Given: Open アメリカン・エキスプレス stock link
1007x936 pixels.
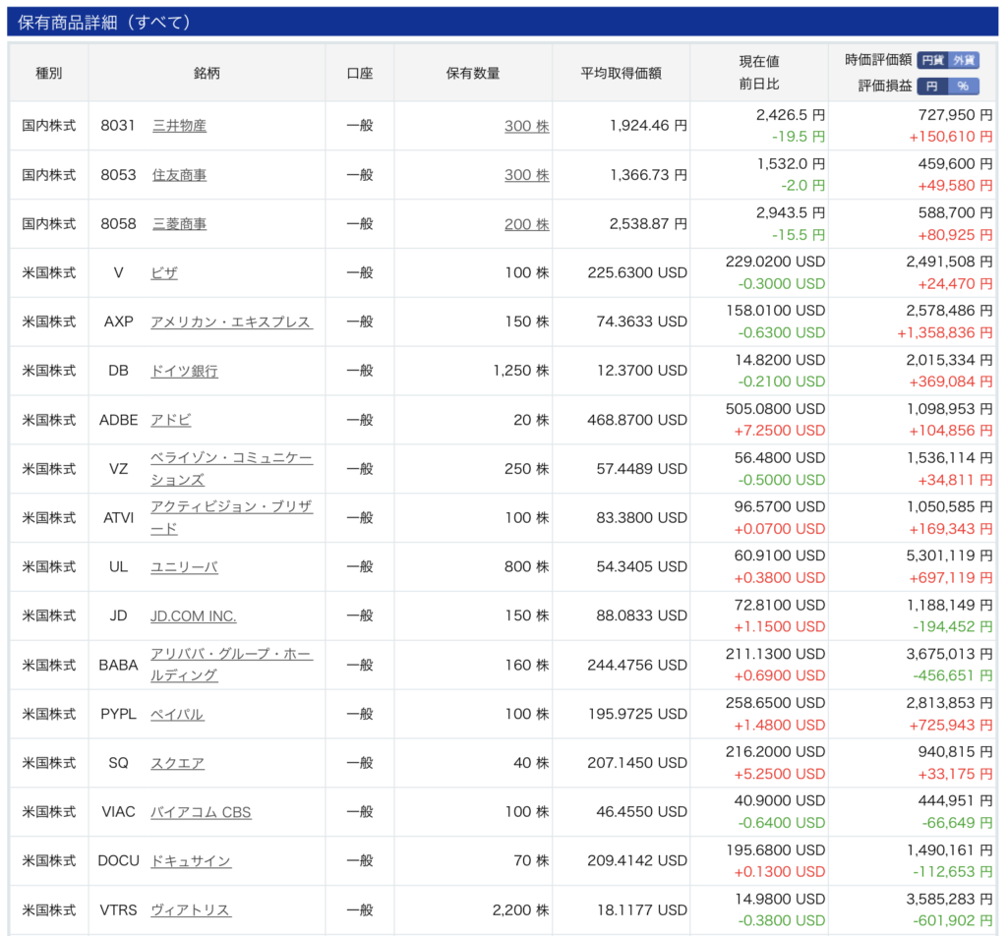Looking at the screenshot, I should [231, 322].
